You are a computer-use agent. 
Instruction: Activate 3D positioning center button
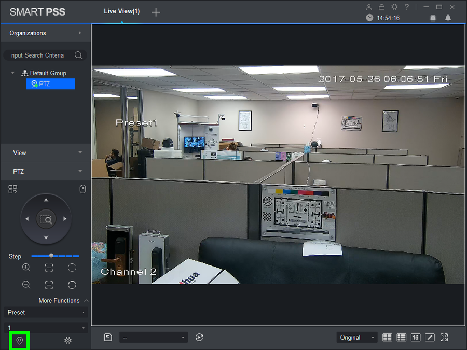click(46, 219)
